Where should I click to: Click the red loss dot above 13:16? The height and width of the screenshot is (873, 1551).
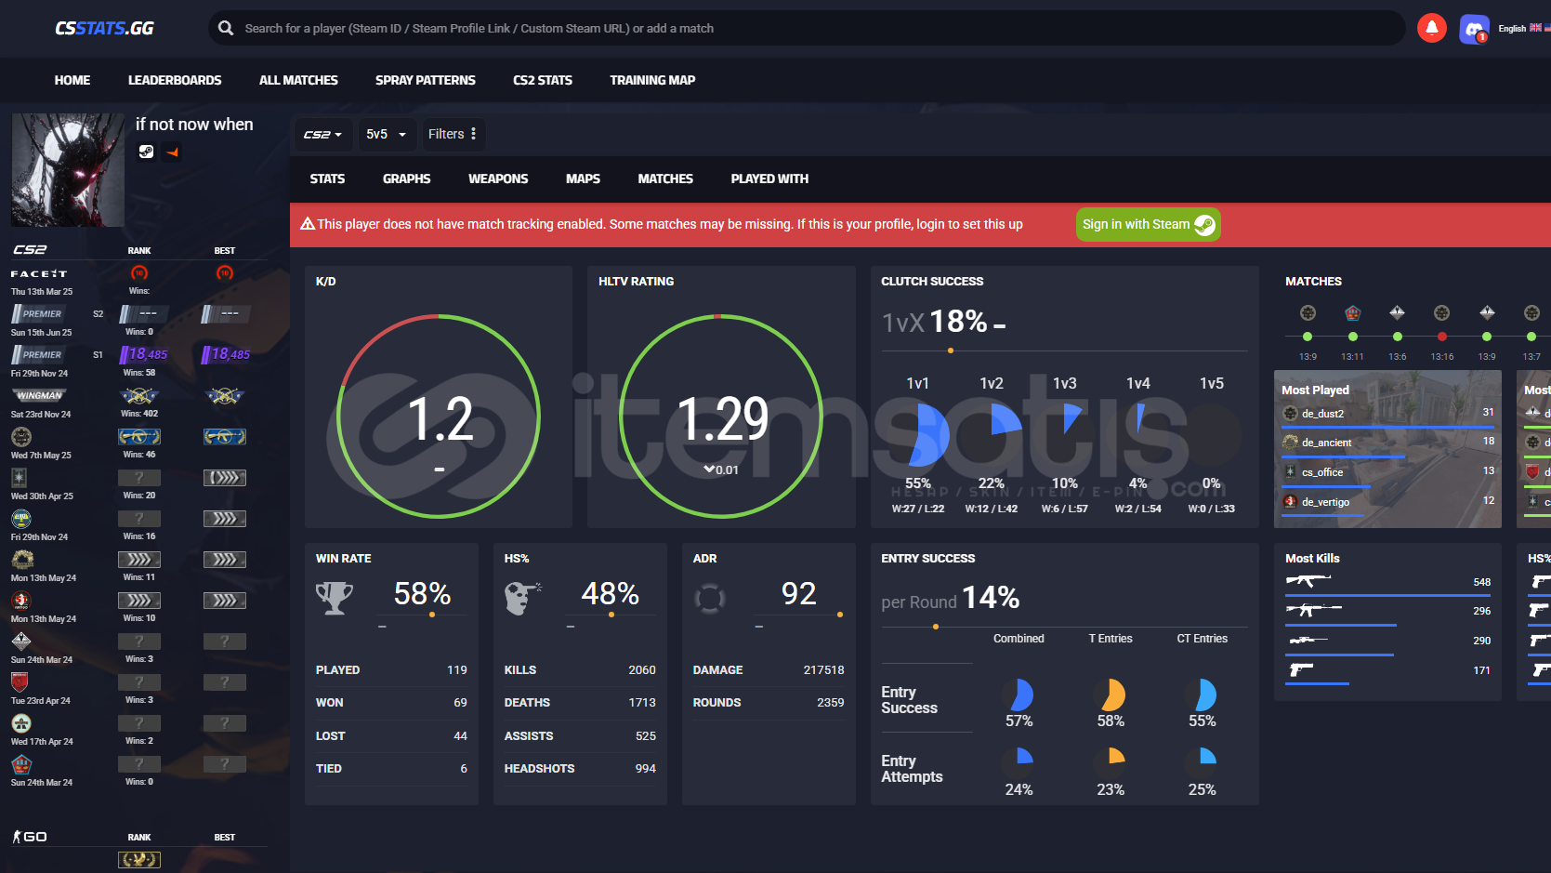tap(1441, 337)
